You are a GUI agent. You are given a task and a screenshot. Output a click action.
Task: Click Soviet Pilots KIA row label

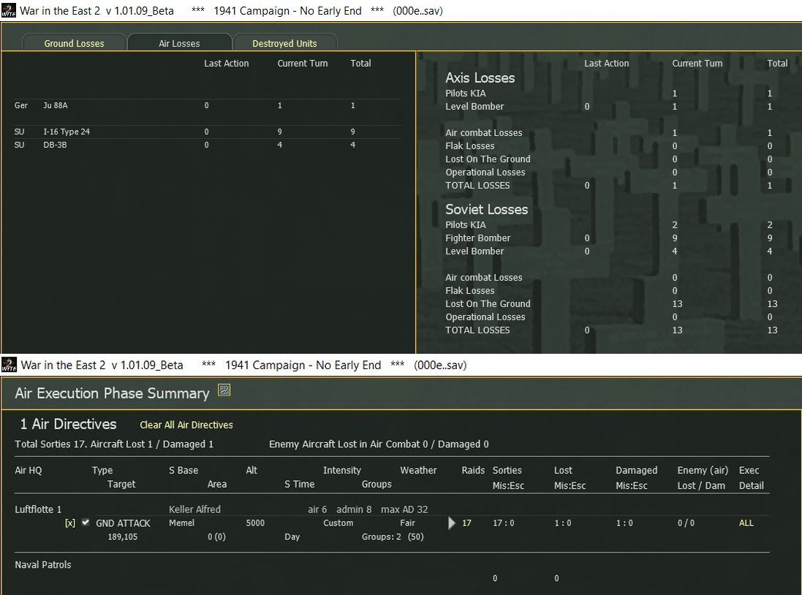coord(466,224)
